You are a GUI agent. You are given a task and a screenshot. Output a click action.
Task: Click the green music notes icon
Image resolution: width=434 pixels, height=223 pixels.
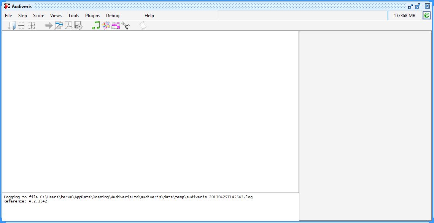[96, 25]
